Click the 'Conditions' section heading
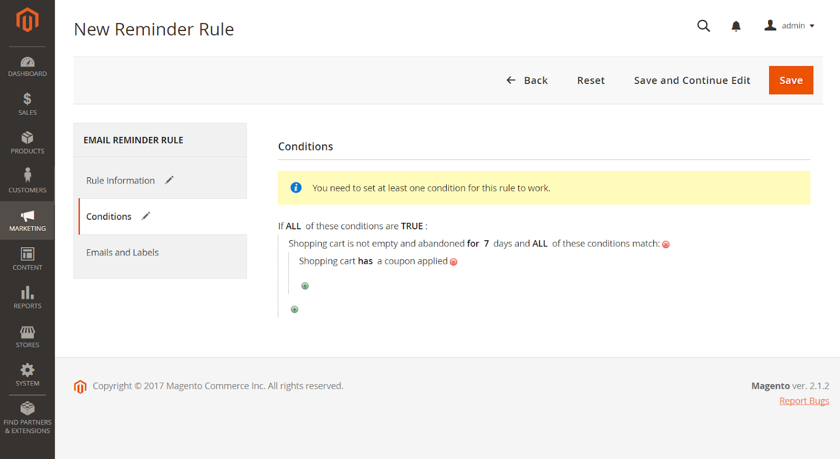Image resolution: width=840 pixels, height=459 pixels. (306, 146)
